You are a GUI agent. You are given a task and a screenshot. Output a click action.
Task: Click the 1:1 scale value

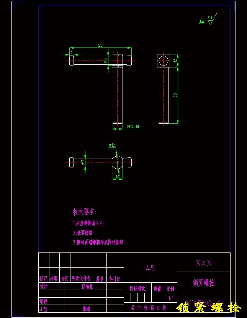(171, 298)
